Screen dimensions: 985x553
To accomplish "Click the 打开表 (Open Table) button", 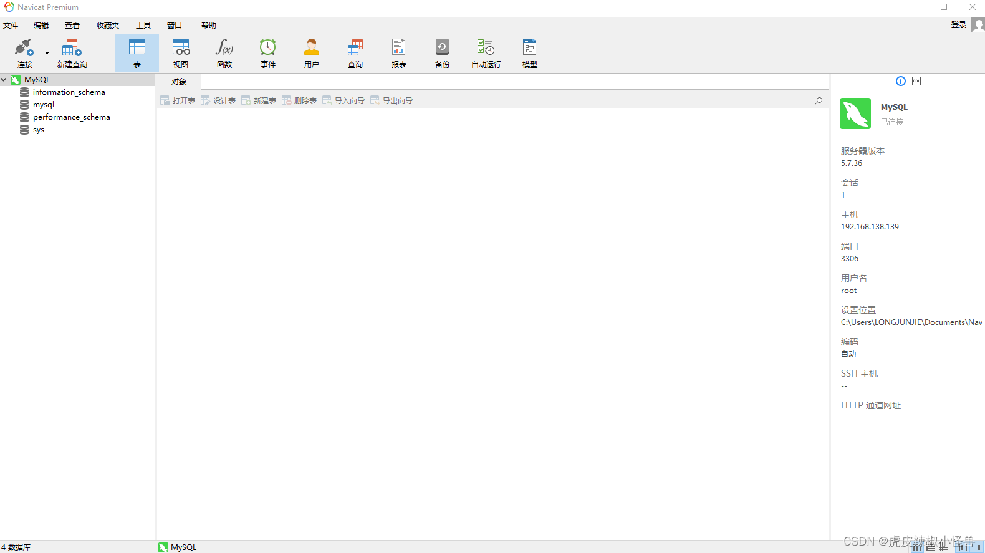I will pos(178,100).
